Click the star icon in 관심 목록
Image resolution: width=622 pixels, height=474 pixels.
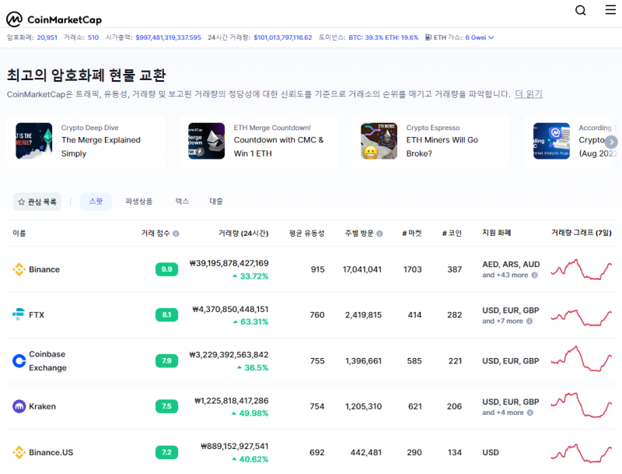22,202
